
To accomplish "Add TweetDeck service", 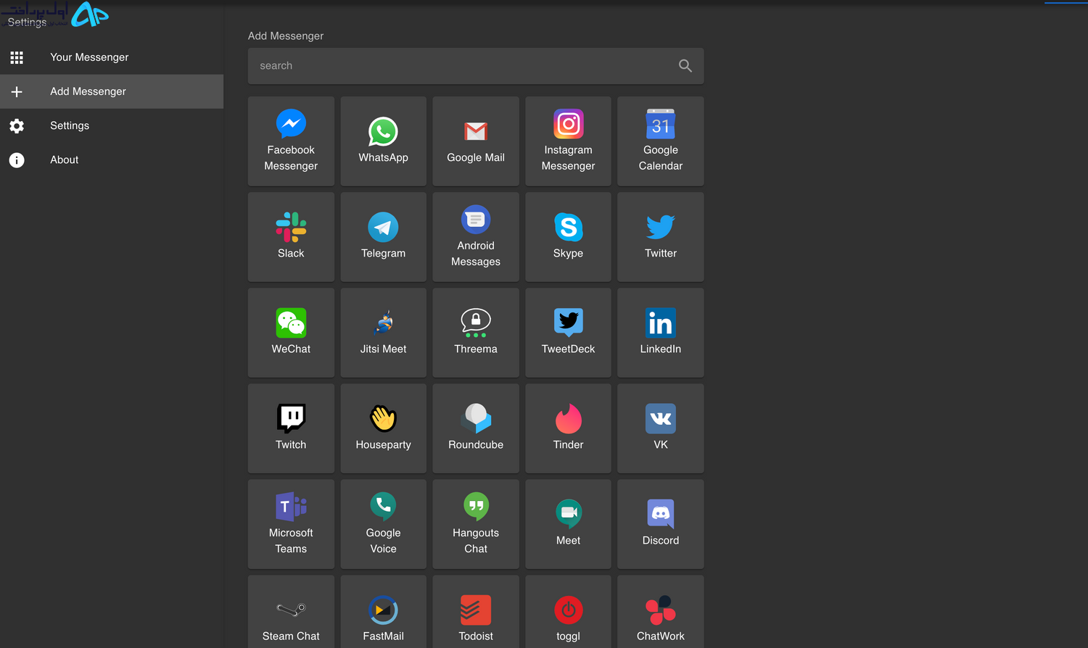I will click(x=568, y=333).
